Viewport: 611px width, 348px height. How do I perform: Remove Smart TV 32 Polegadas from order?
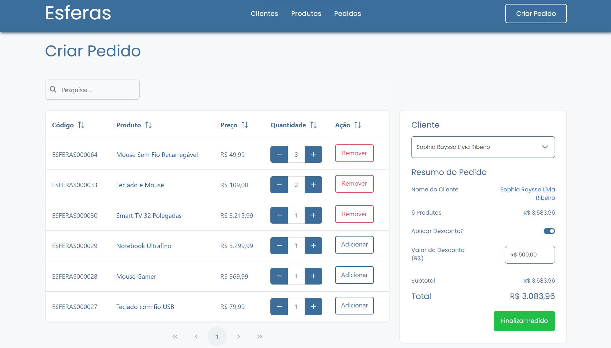coord(354,214)
